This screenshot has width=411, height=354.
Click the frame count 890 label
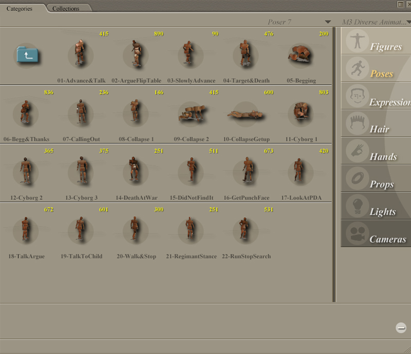coord(159,33)
